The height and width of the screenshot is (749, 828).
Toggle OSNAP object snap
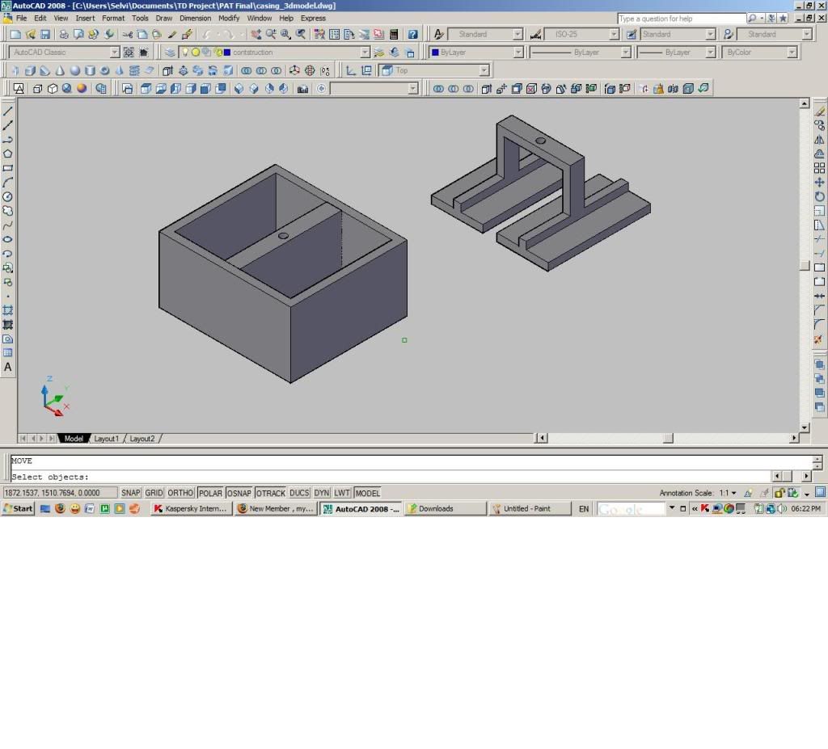[x=239, y=493]
